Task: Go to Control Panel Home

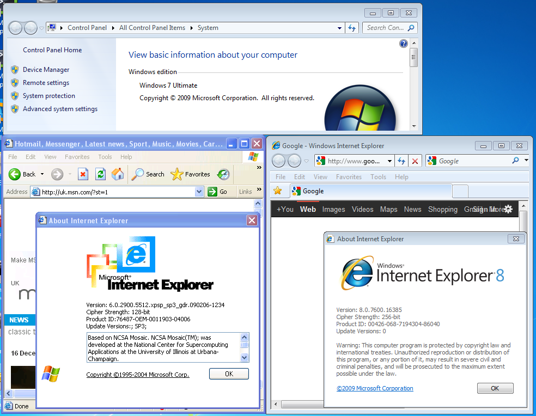Action: 52,50
